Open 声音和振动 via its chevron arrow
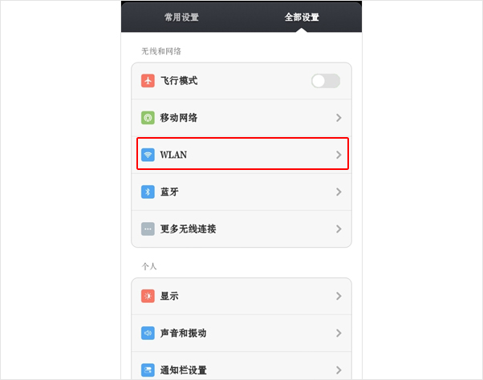The width and height of the screenshot is (483, 380). click(x=339, y=333)
